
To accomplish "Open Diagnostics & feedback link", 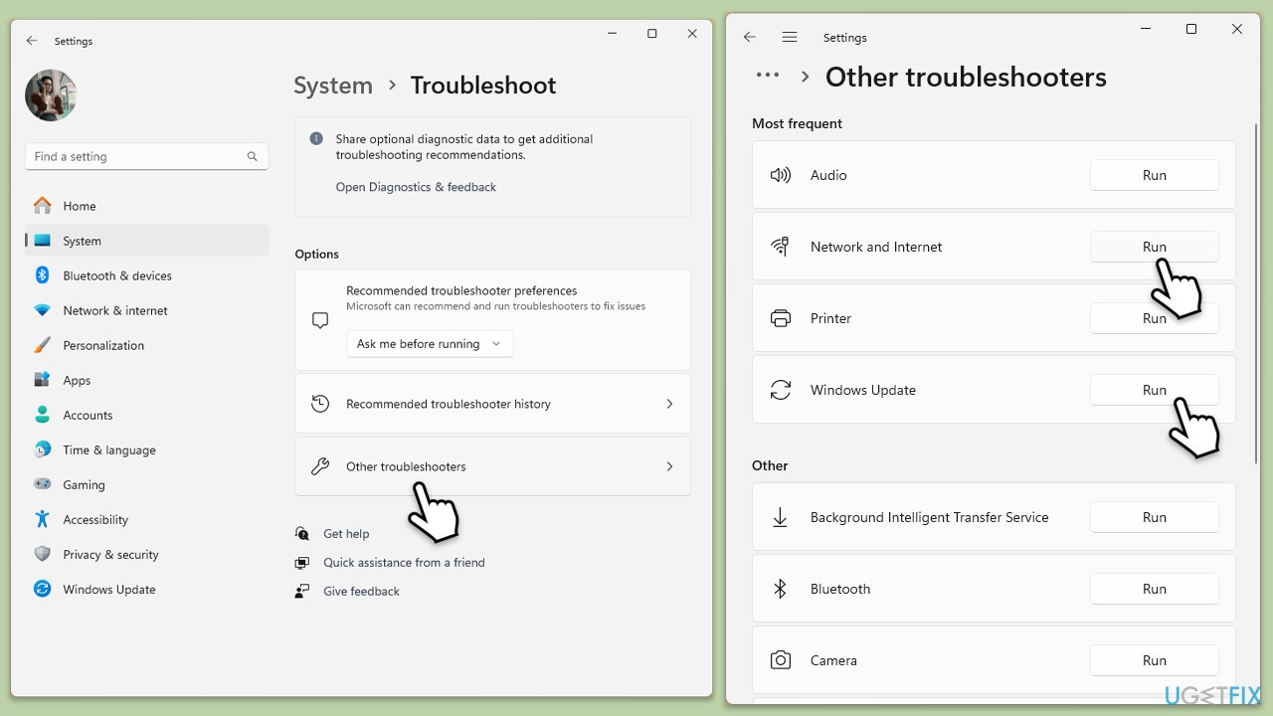I will (416, 187).
